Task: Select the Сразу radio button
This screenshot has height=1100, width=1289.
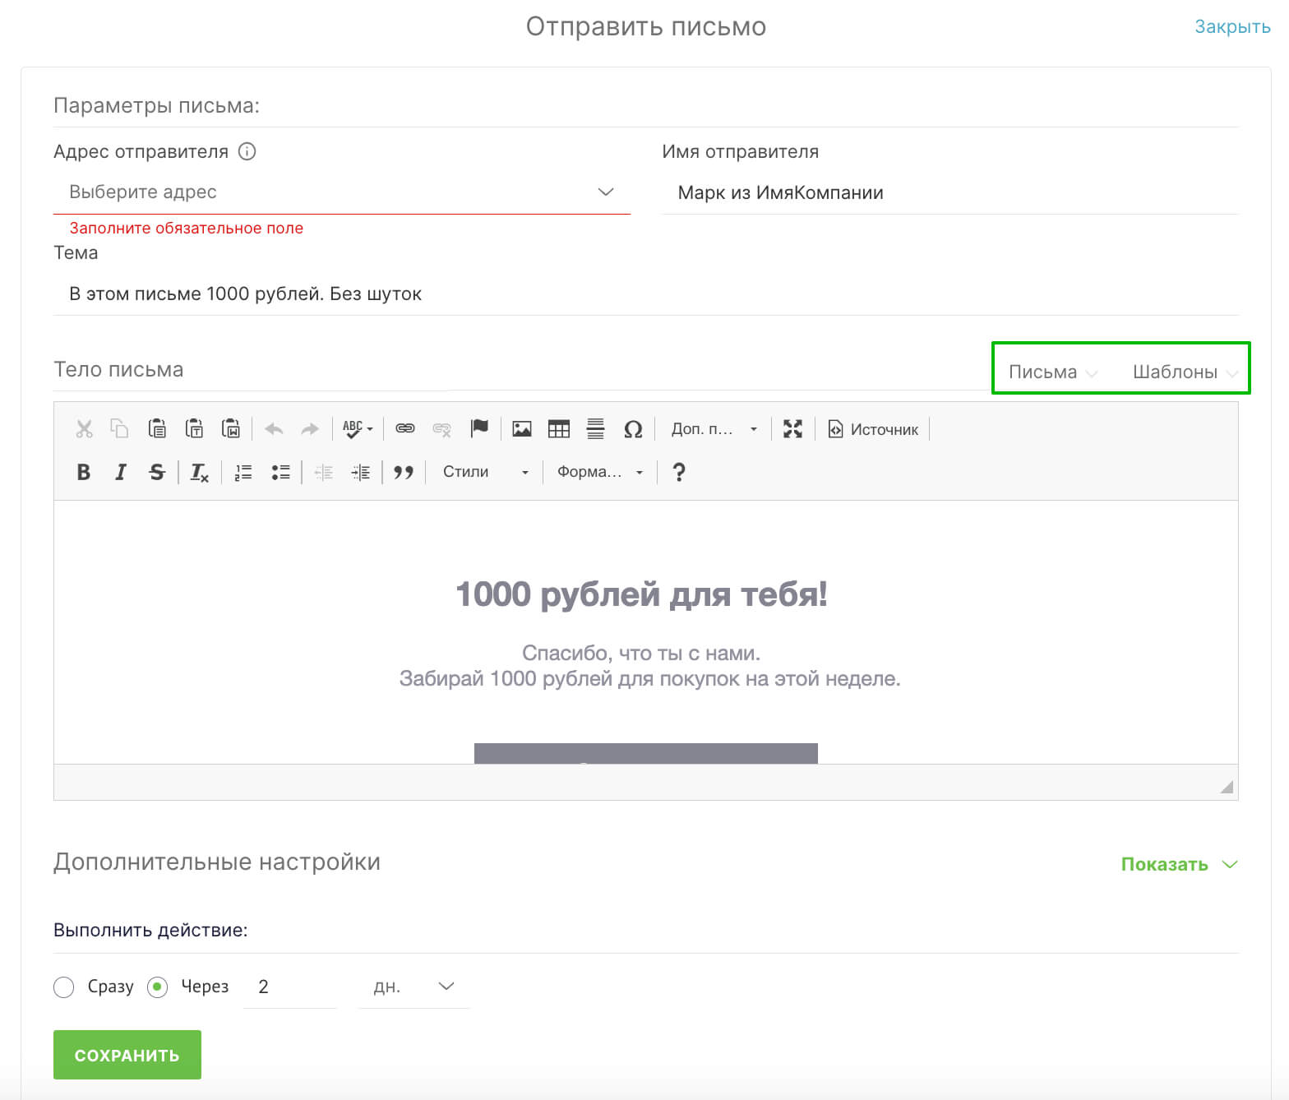Action: click(x=64, y=987)
